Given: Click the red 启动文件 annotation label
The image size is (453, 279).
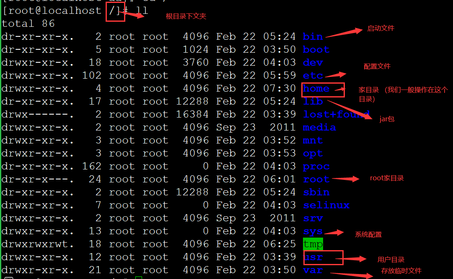Looking at the screenshot, I should click(381, 28).
